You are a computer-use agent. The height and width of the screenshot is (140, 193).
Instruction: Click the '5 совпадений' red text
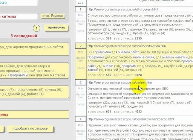[24, 36]
